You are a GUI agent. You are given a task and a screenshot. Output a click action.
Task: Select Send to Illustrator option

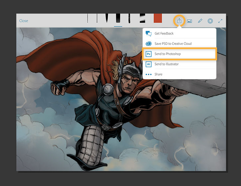click(167, 64)
